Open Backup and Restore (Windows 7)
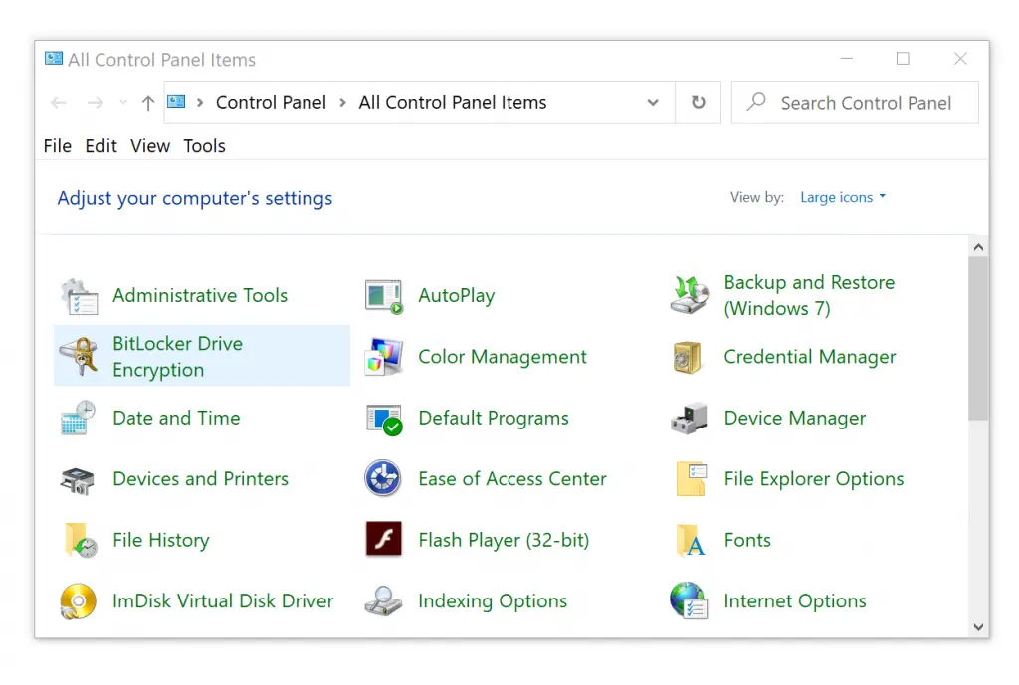 click(809, 295)
